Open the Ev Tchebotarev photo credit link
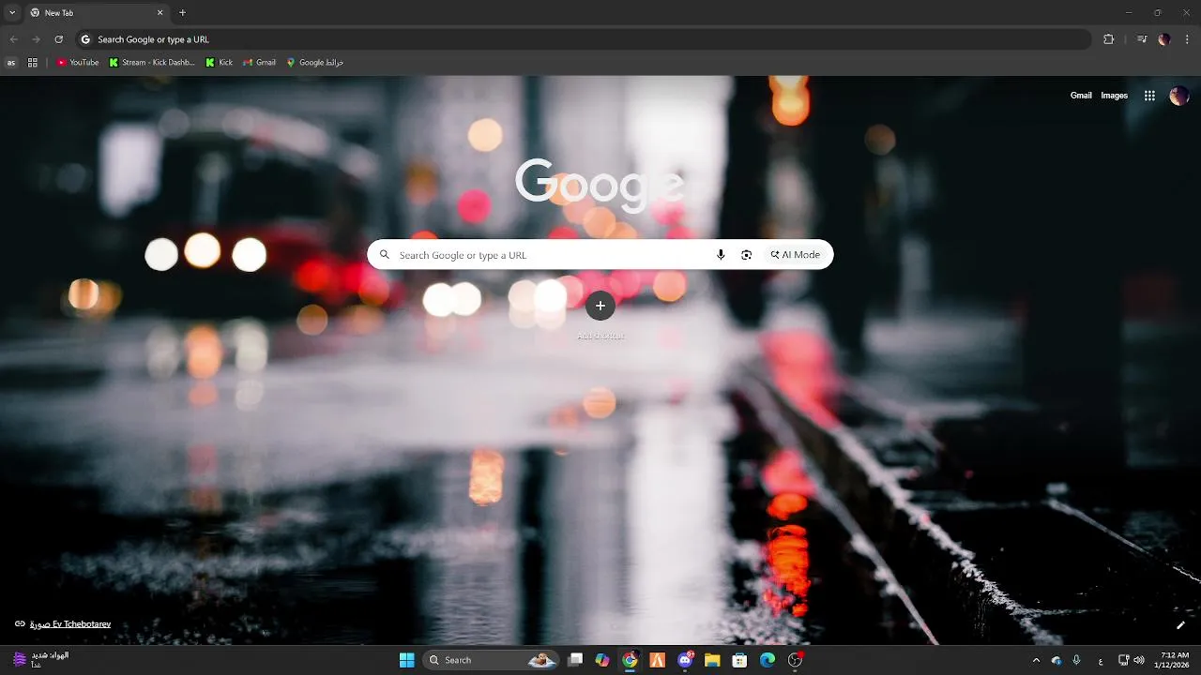This screenshot has width=1201, height=675. pos(69,624)
